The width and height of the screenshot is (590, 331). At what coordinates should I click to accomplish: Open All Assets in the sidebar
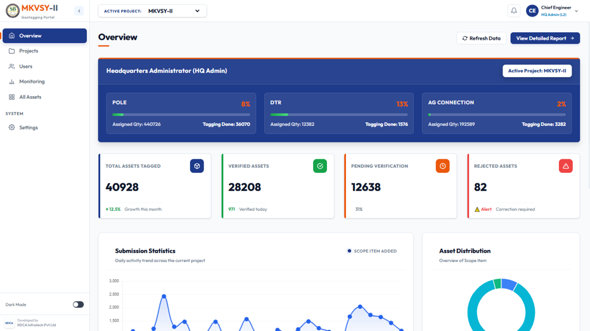tap(44, 97)
